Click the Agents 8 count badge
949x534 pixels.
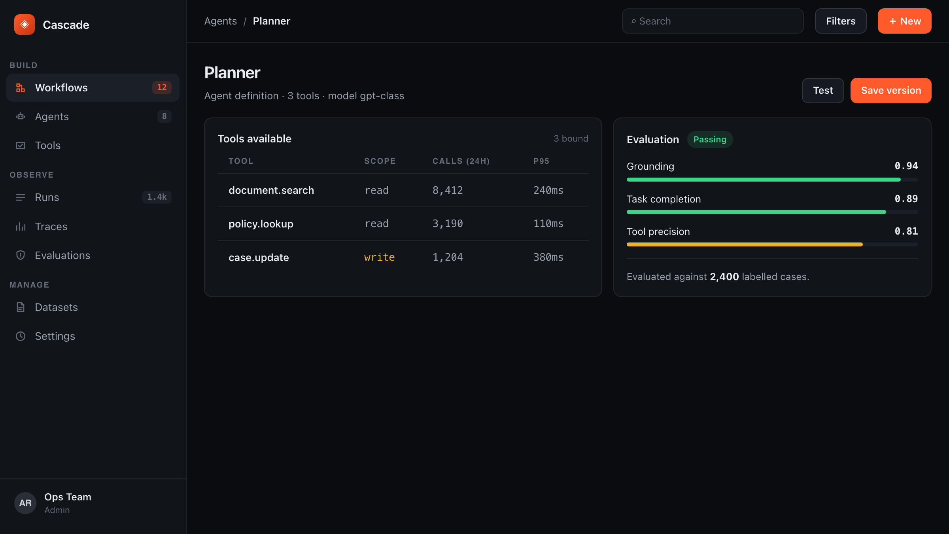click(x=164, y=116)
